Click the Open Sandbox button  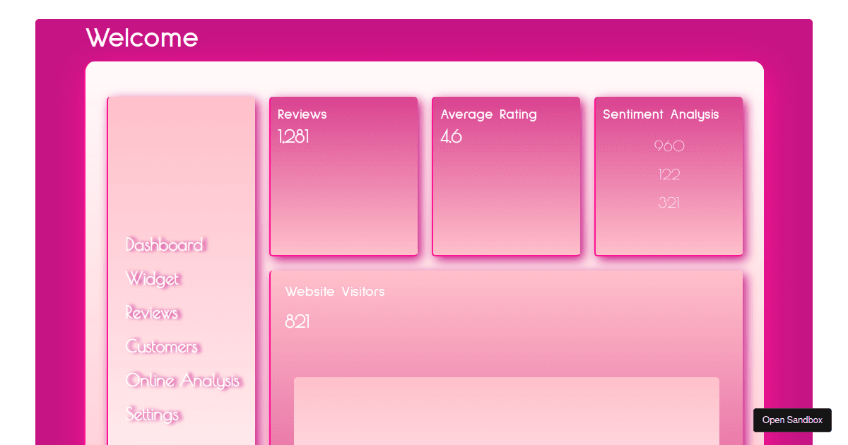pos(792,420)
